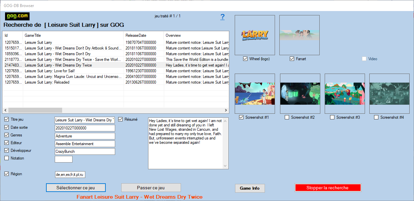Click the Larry Wheel logo thumbnail
The image size is (414, 201).
click(255, 35)
